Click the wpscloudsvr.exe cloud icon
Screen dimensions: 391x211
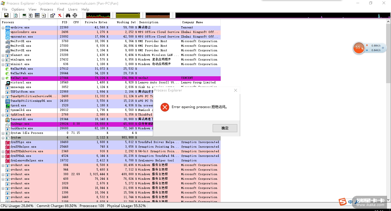coord(8,32)
